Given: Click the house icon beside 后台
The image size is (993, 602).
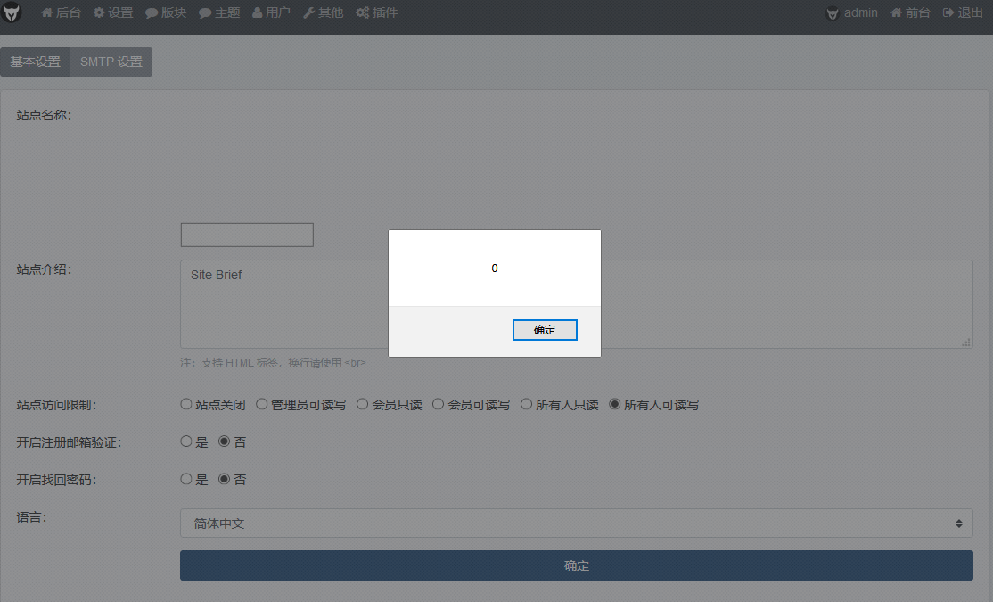Looking at the screenshot, I should [47, 12].
